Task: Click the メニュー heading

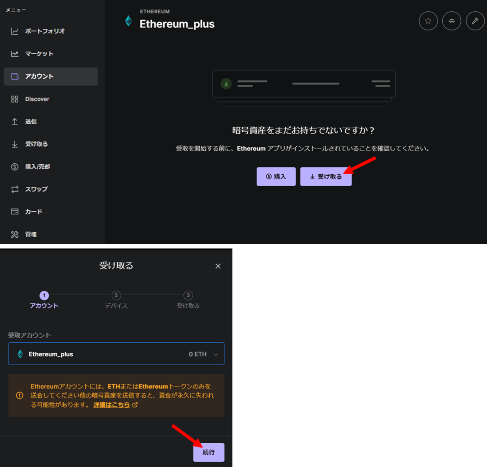Action: pyautogui.click(x=16, y=10)
